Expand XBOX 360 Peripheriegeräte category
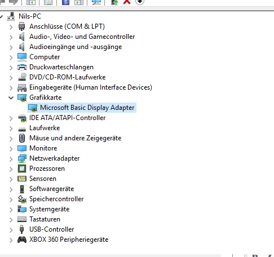 click(11, 240)
